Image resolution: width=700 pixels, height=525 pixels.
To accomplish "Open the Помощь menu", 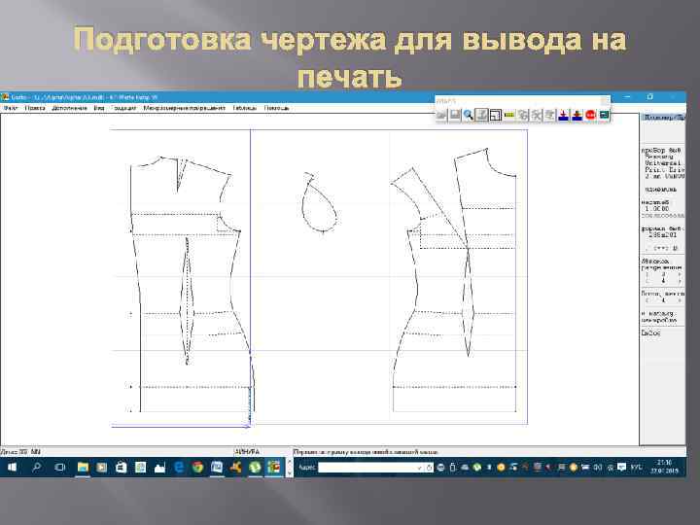I will pos(276,108).
